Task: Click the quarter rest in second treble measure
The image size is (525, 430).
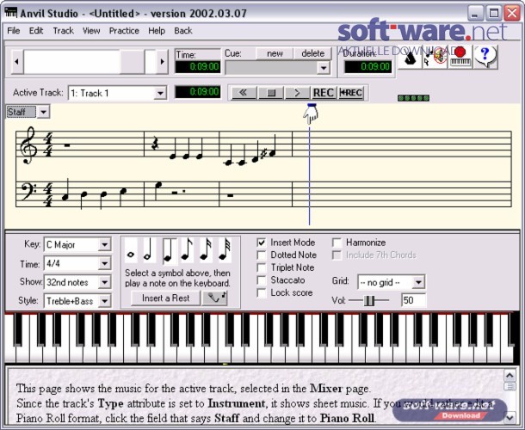Action: 155,144
